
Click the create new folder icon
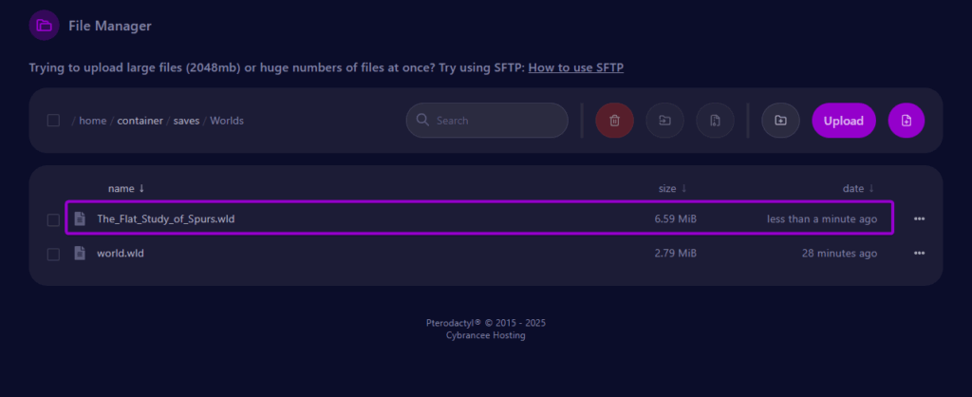(x=780, y=121)
